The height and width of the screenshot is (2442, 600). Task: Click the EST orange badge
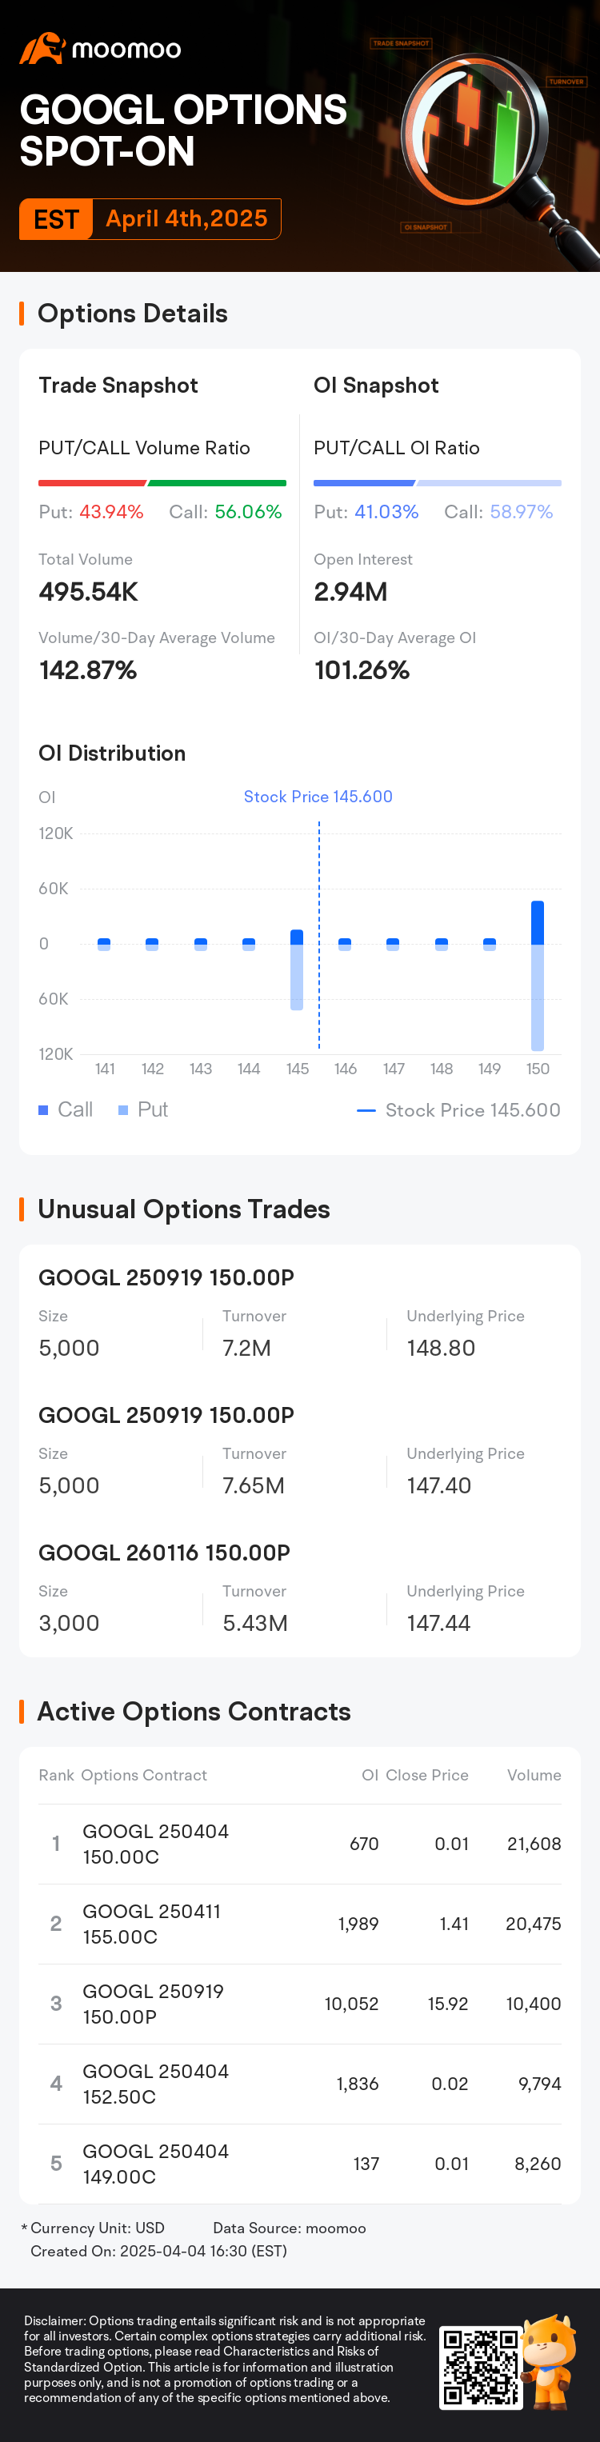[x=56, y=219]
